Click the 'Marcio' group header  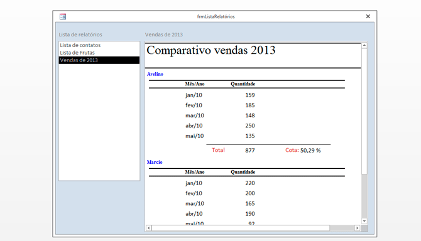(x=155, y=162)
